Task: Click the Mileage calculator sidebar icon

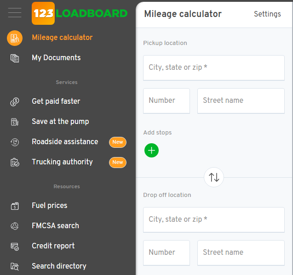Action: pos(15,38)
